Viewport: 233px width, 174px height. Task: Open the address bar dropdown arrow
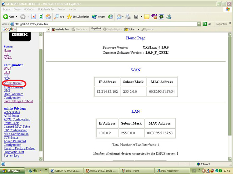(199, 24)
